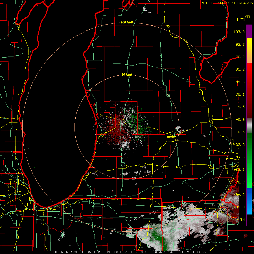Click the -47.6 legend value
The height and width of the screenshot is (254, 254).
pos(239,157)
